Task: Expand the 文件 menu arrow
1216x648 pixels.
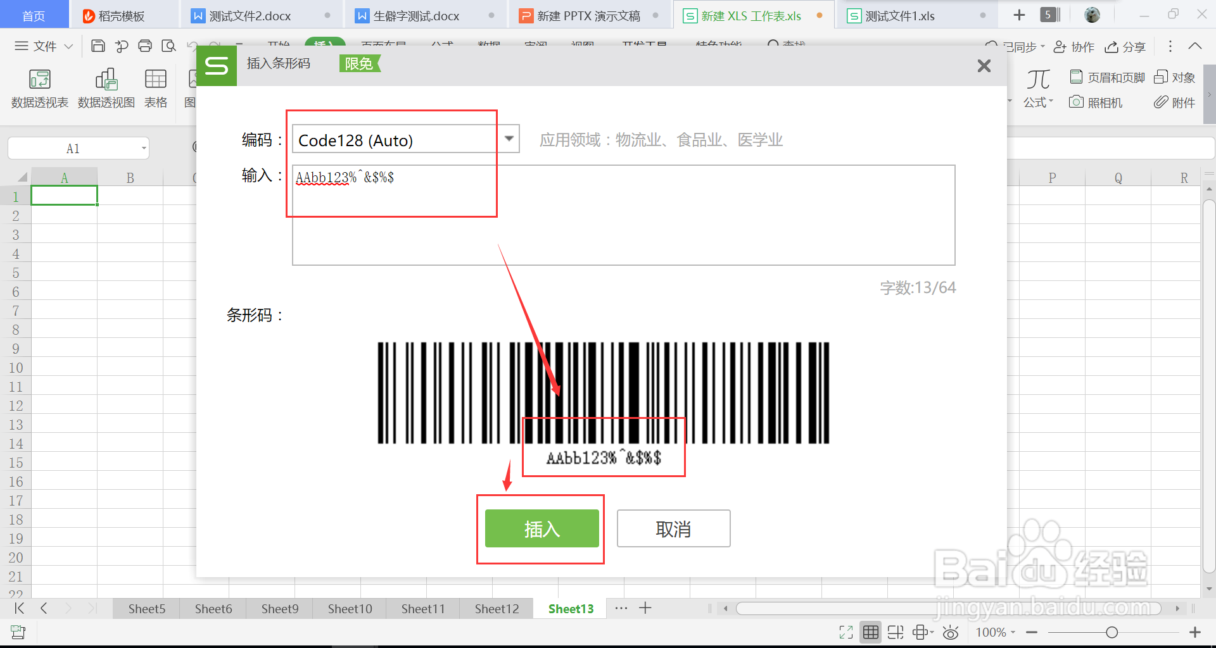Action: click(69, 47)
